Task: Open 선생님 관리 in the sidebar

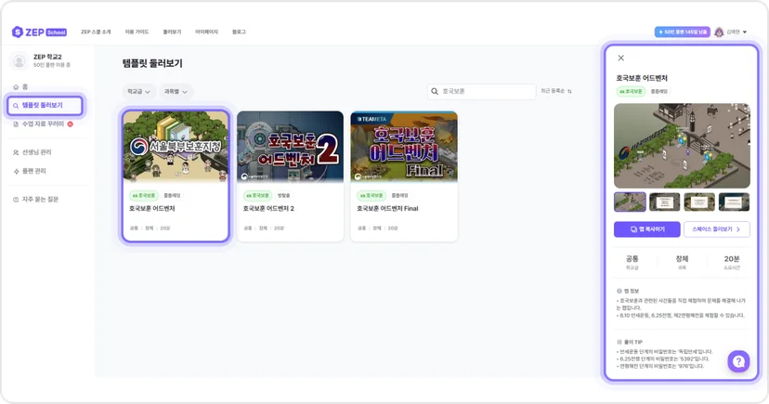Action: point(33,152)
